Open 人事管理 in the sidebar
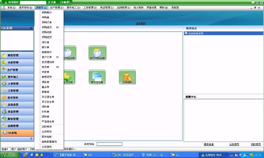 click(x=17, y=84)
